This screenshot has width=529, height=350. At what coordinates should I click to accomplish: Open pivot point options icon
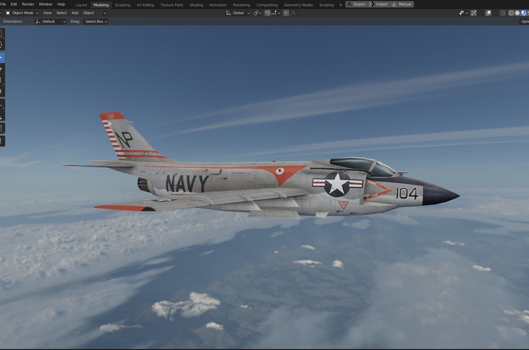tap(257, 13)
